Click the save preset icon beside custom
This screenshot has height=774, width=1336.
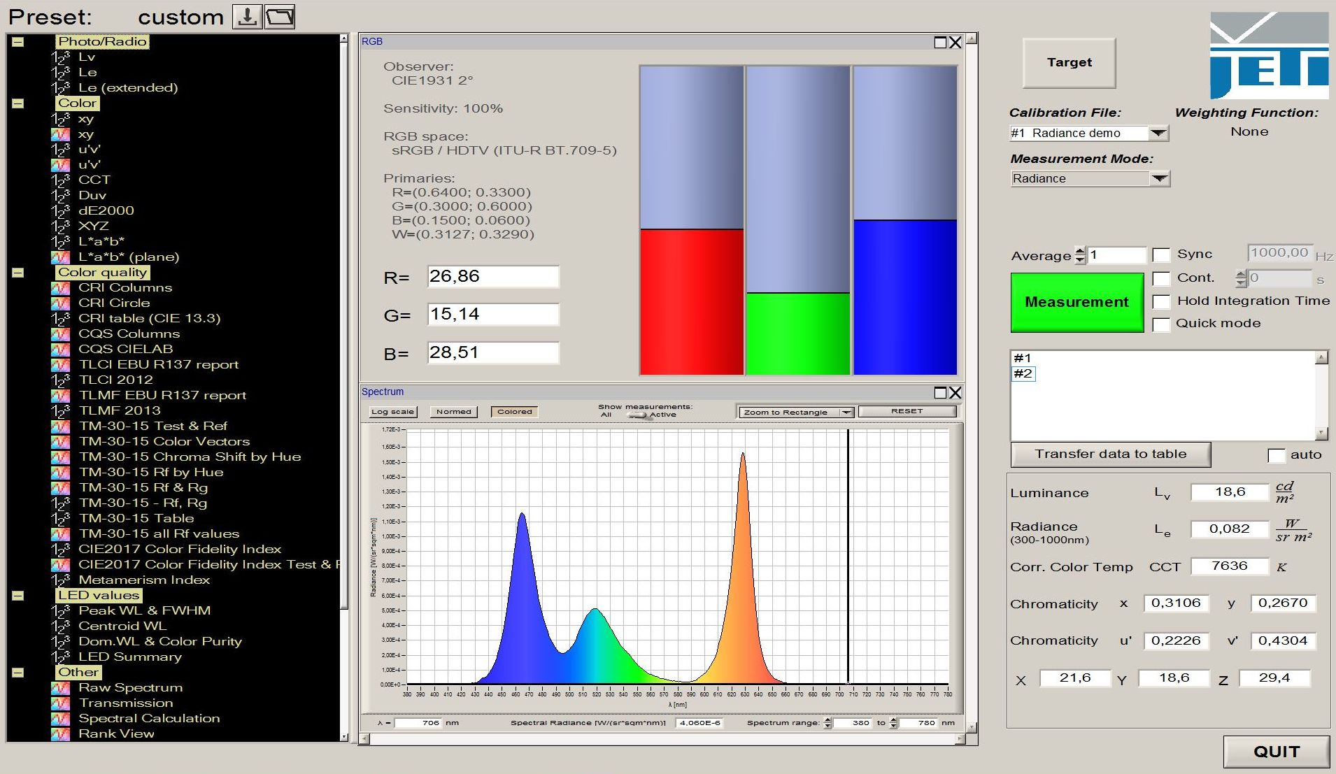[x=246, y=15]
